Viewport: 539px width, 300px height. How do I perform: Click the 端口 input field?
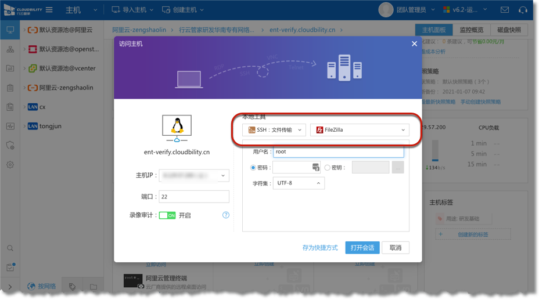(x=194, y=197)
